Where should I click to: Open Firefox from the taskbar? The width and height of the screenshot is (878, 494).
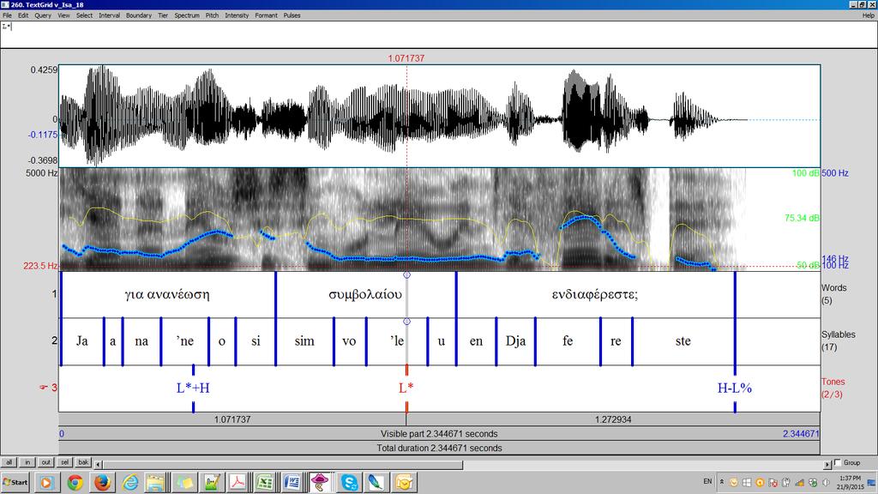(x=102, y=482)
